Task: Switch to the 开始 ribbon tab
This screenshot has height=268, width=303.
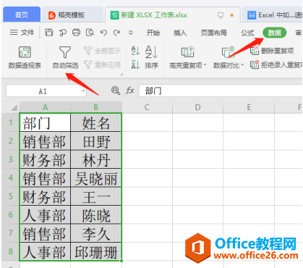Action: pyautogui.click(x=153, y=33)
